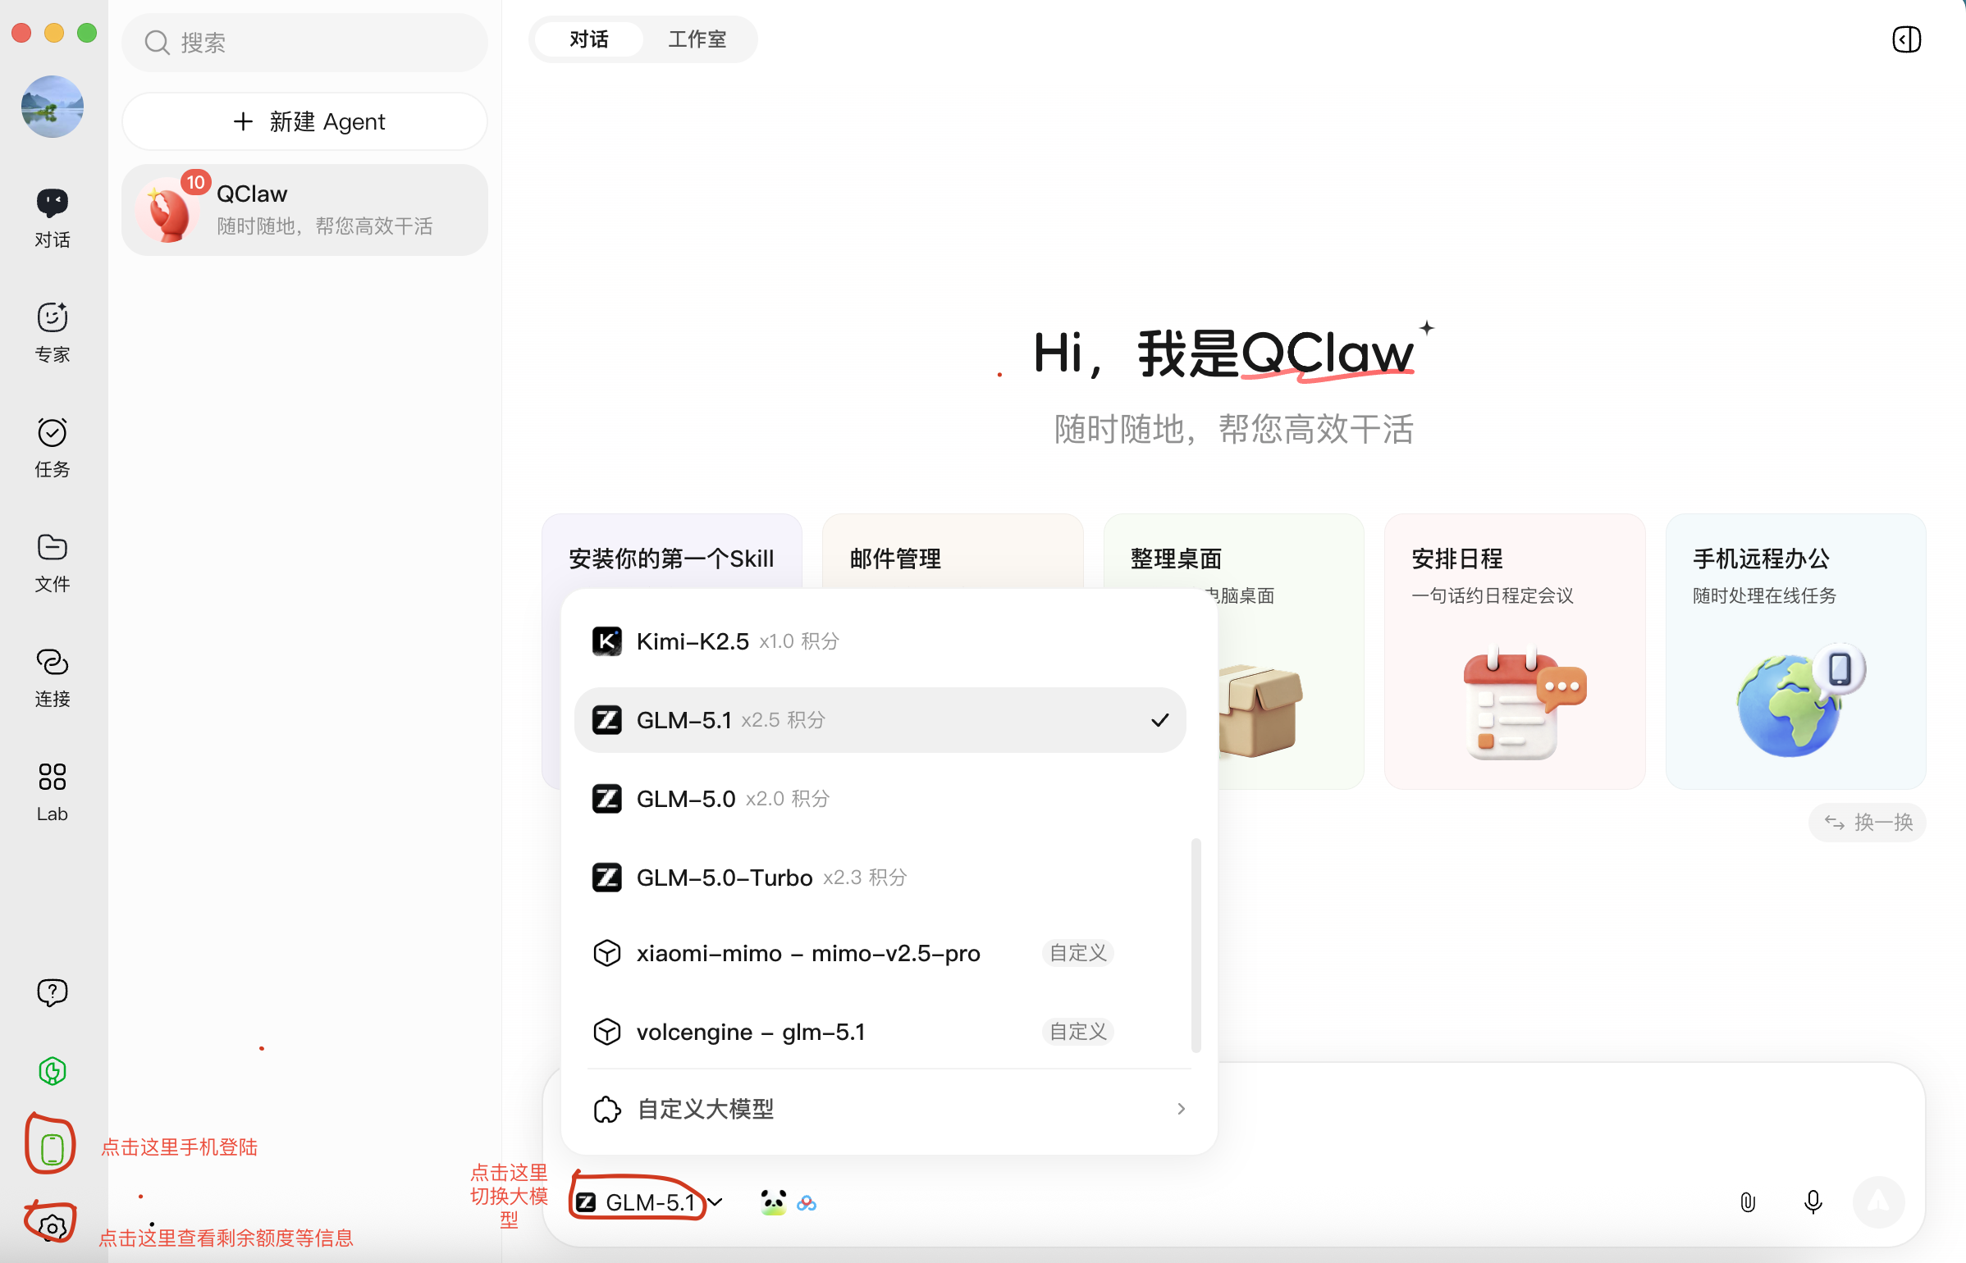The height and width of the screenshot is (1263, 1966).
Task: Toggle the side panel icon at top right
Action: point(1907,39)
